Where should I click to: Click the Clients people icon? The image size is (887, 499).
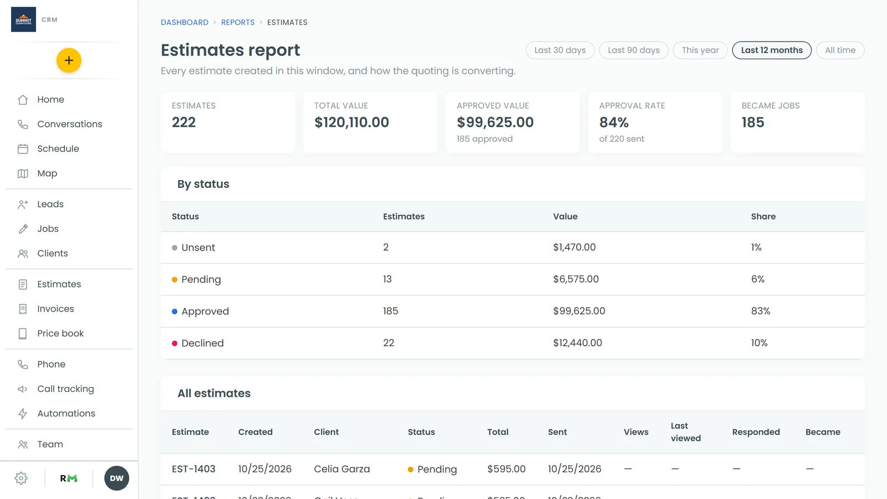click(23, 253)
